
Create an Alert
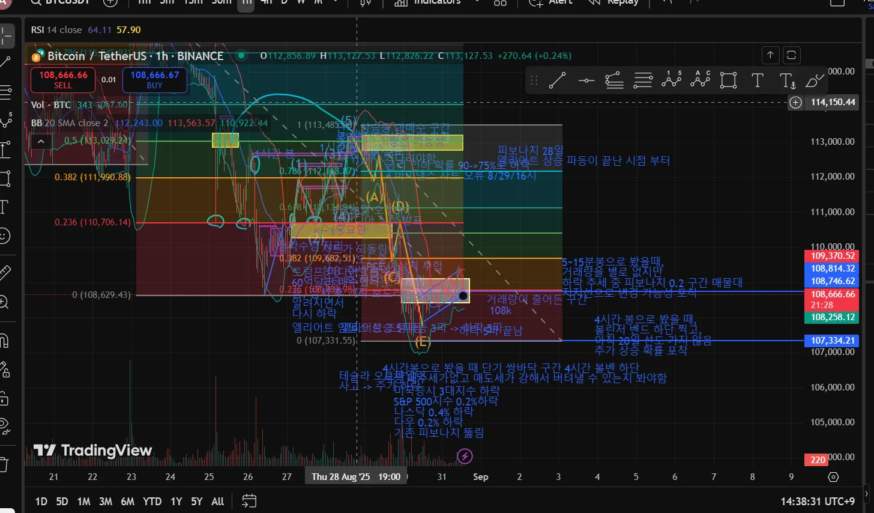550,2
